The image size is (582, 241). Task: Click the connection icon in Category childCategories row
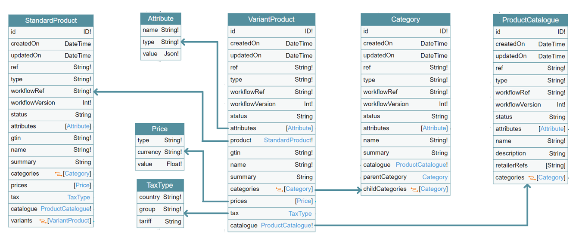pyautogui.click(x=414, y=189)
